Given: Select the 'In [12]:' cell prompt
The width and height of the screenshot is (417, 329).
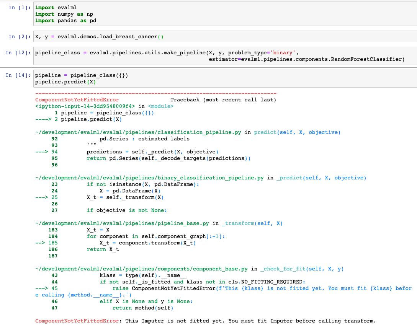Looking at the screenshot, I should point(18,53).
